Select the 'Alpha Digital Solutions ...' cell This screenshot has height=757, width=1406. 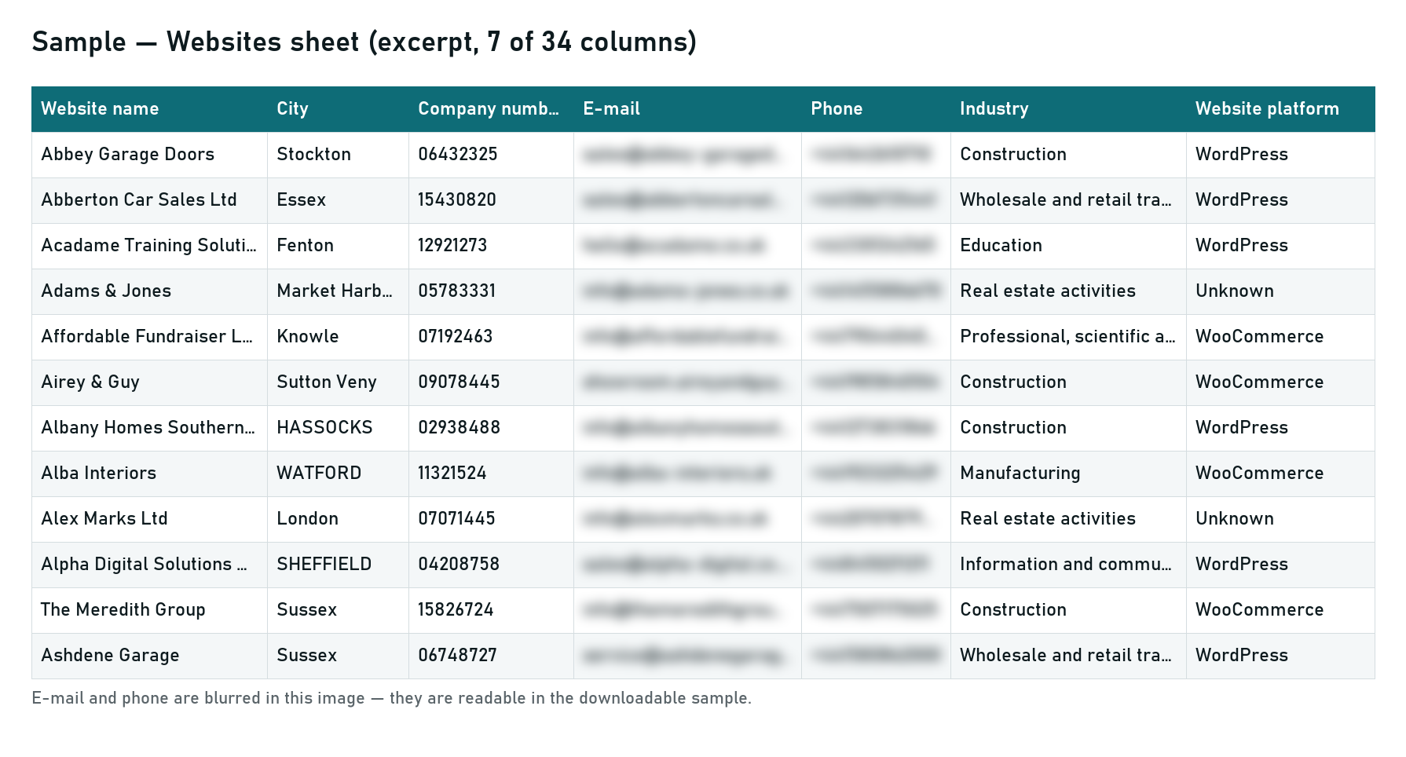click(x=149, y=565)
